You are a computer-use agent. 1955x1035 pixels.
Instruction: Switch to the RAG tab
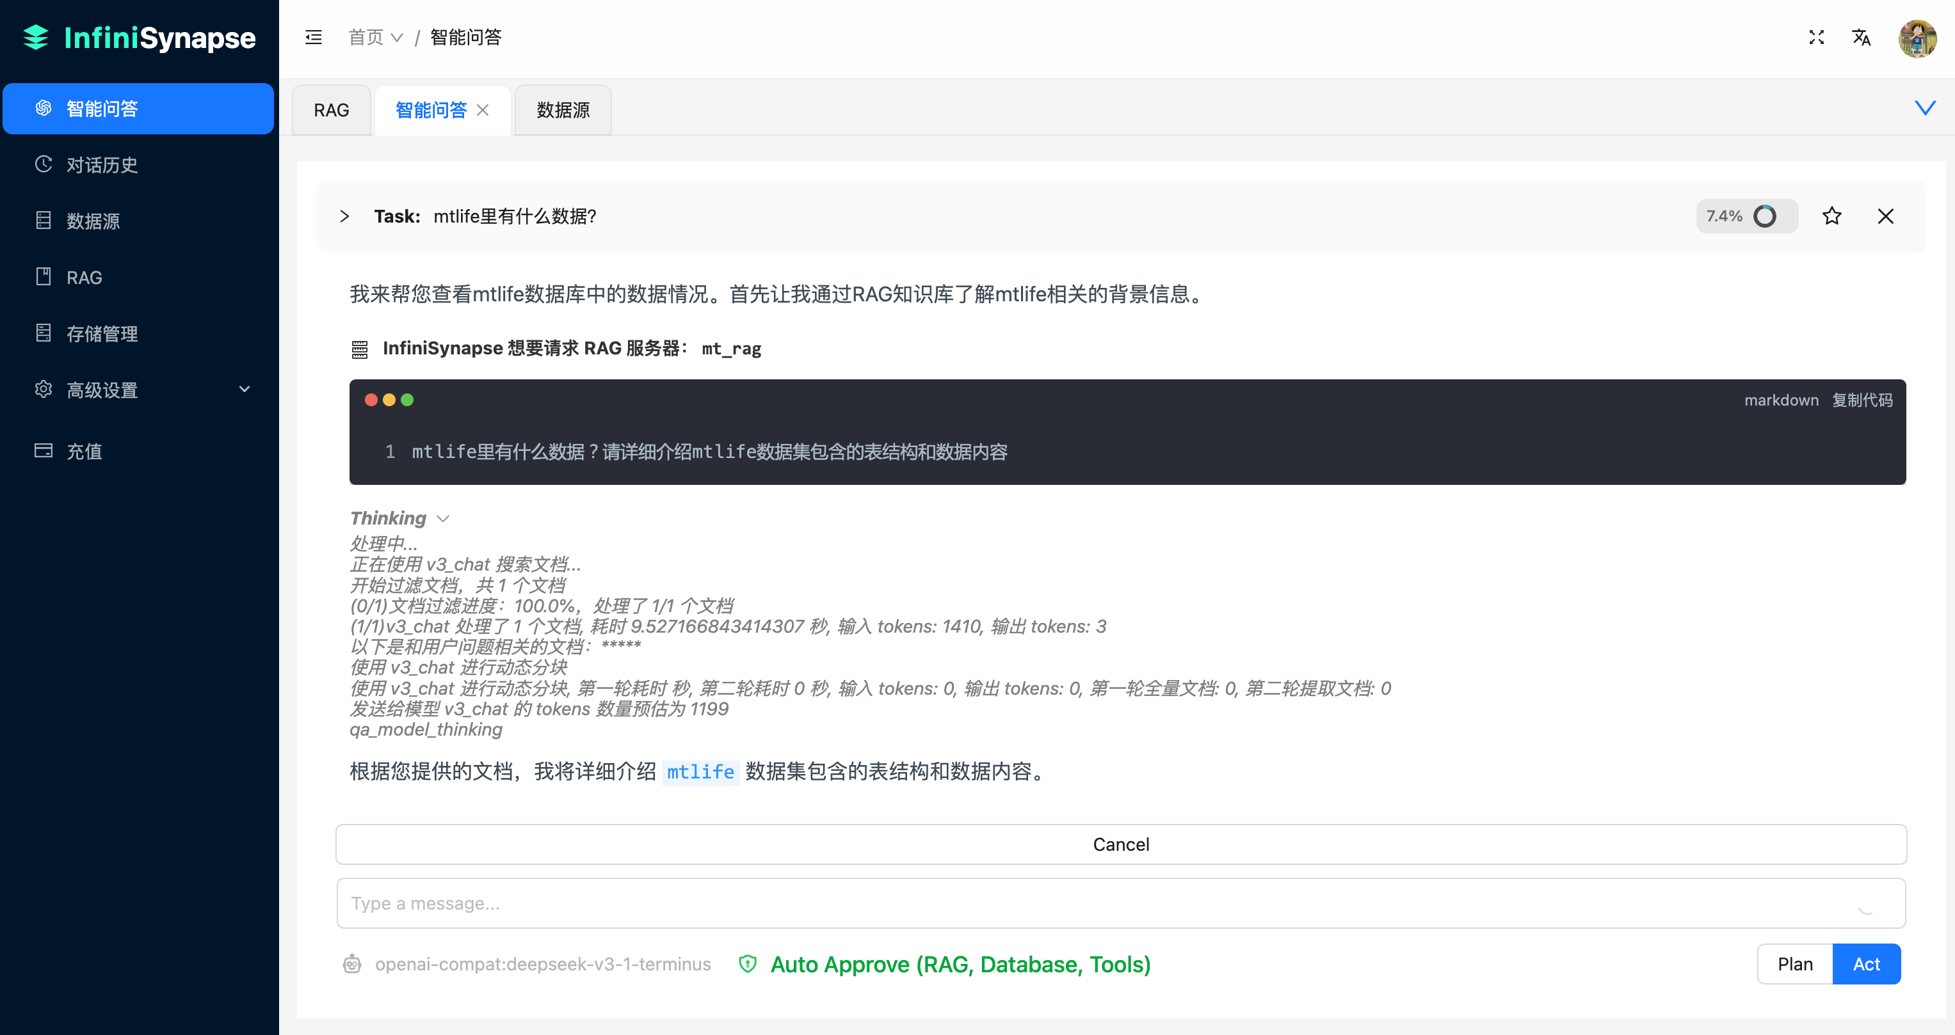click(331, 111)
